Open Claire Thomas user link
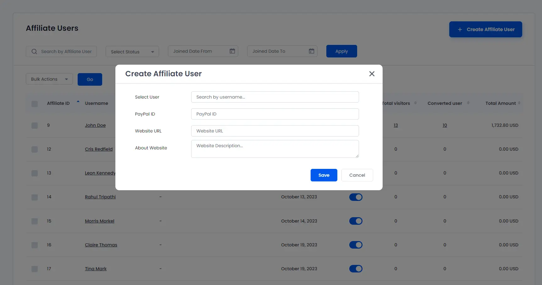Viewport: 542px width, 285px height. tap(101, 245)
